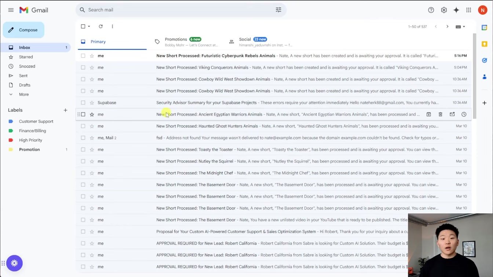Open Google Tasks side panel icon
Viewport: 493px width, 277px height.
pyautogui.click(x=485, y=60)
